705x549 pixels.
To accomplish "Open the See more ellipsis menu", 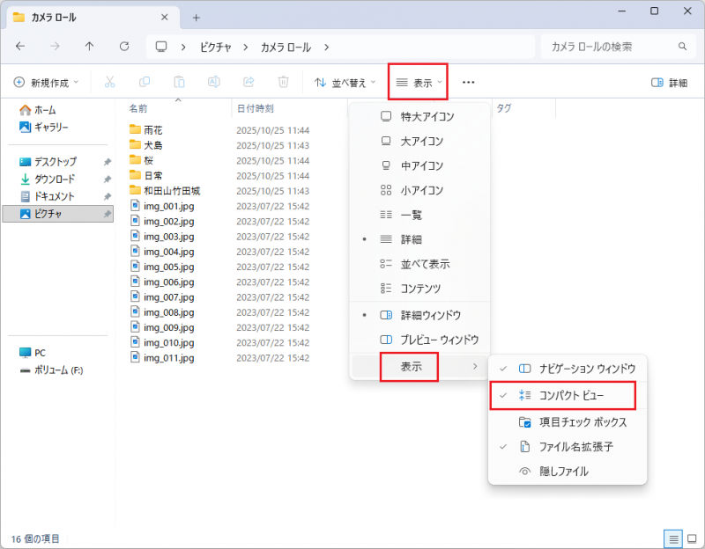I will (468, 82).
